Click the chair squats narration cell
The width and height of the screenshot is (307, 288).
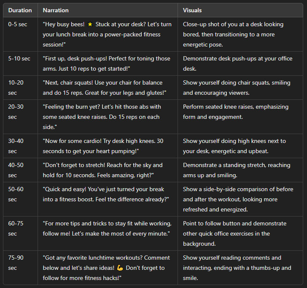click(x=107, y=87)
